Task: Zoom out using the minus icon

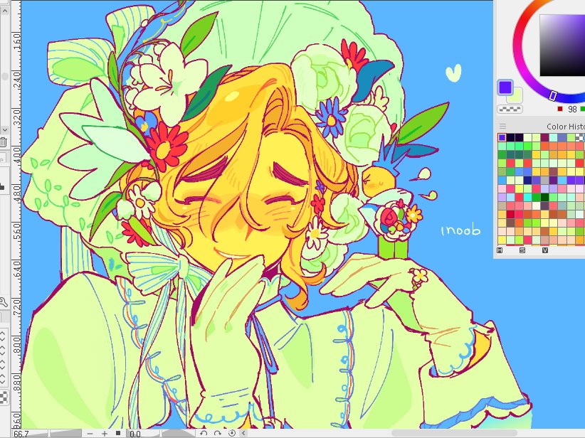Action: [x=90, y=432]
